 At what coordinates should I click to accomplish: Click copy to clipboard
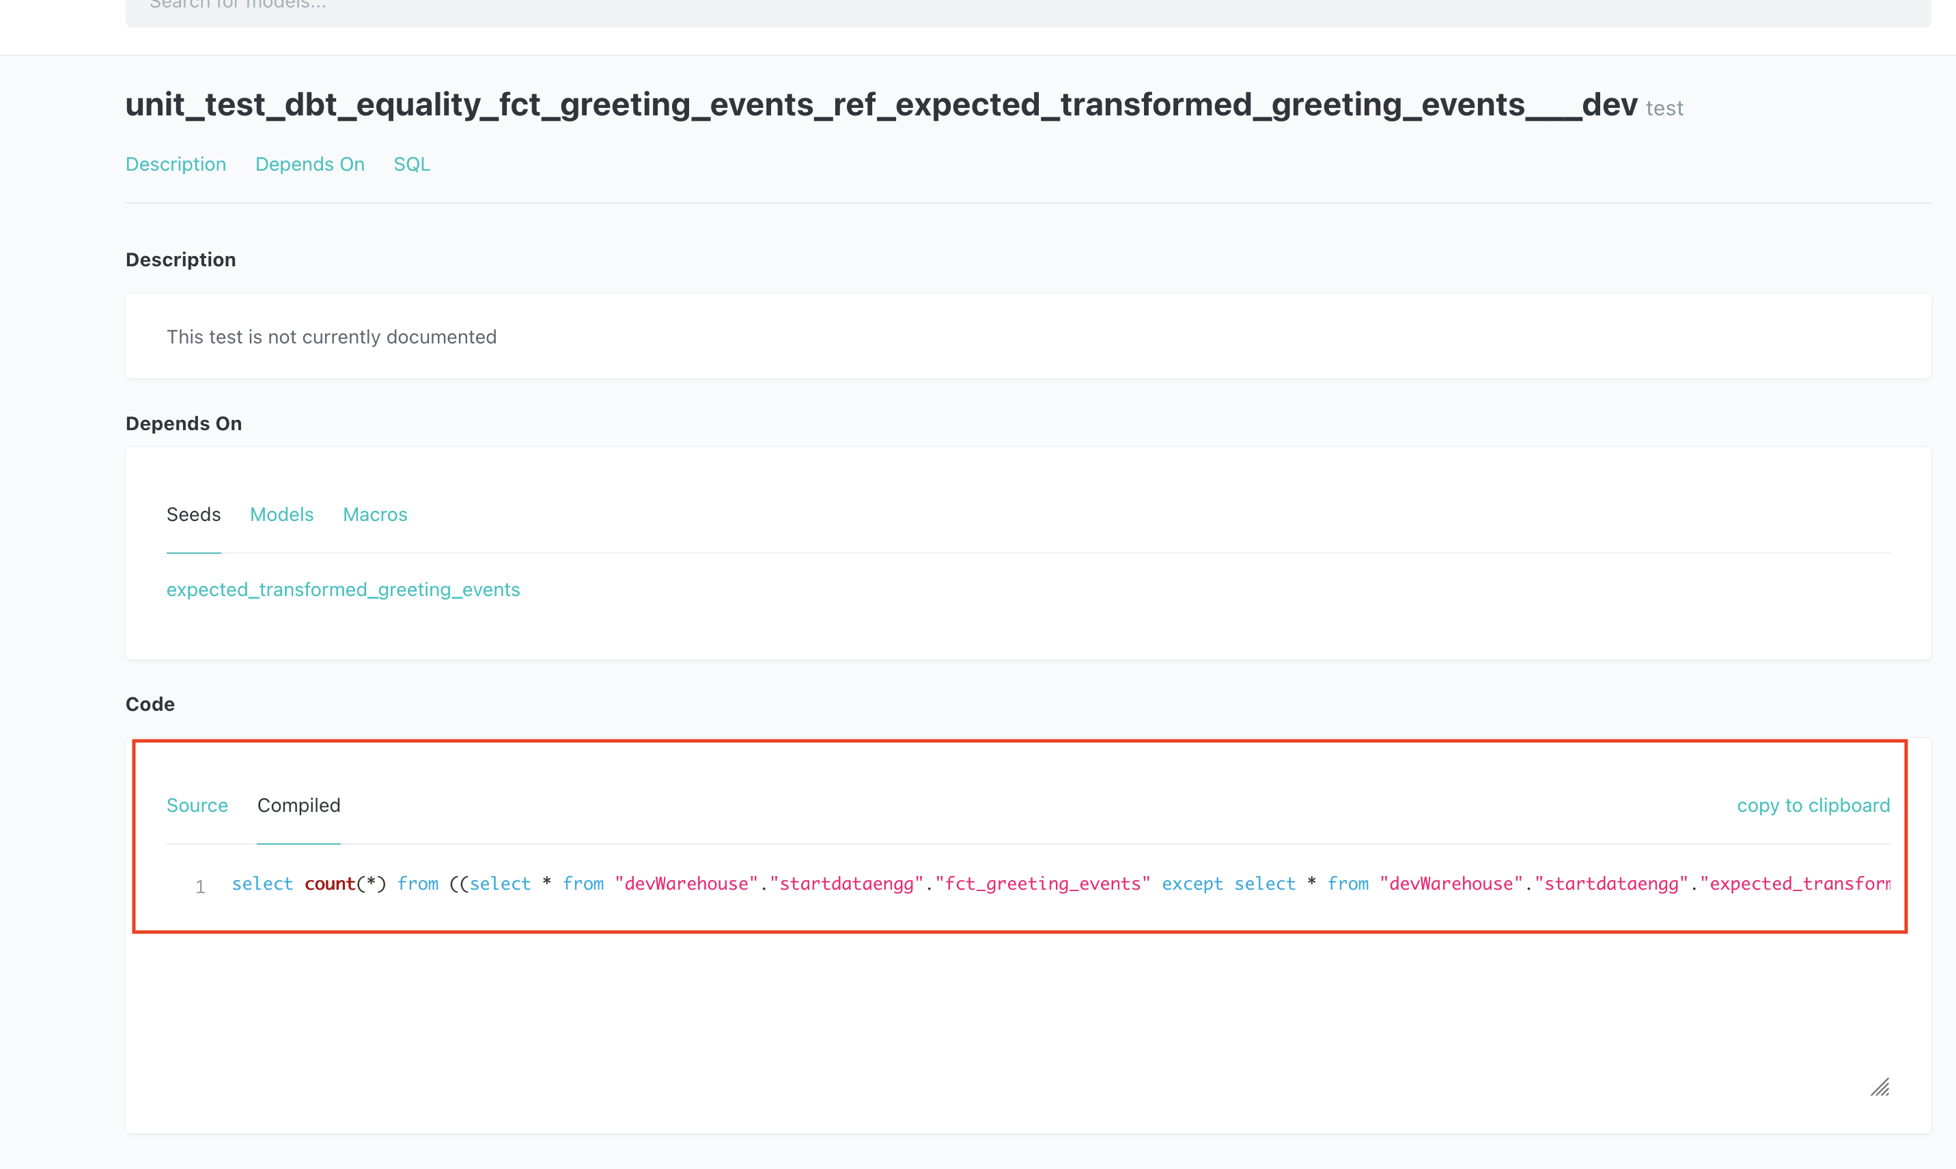tap(1813, 805)
